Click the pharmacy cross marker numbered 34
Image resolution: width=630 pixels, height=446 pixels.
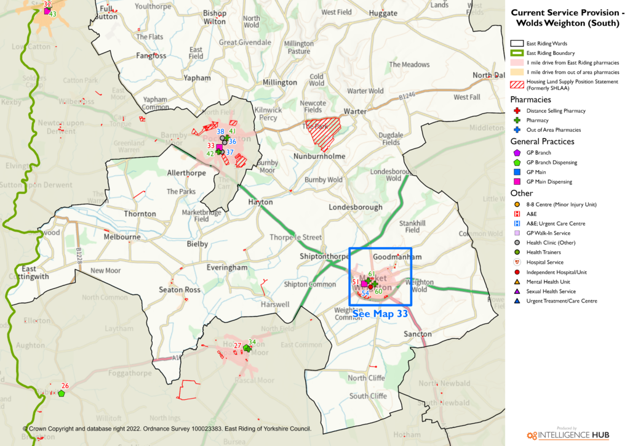coord(247,348)
